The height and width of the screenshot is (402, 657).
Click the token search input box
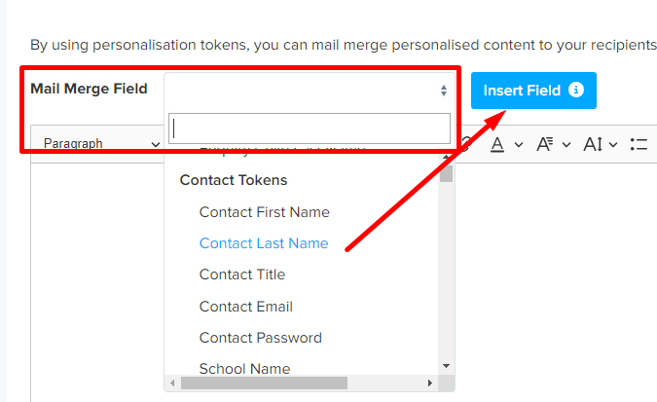[x=310, y=128]
